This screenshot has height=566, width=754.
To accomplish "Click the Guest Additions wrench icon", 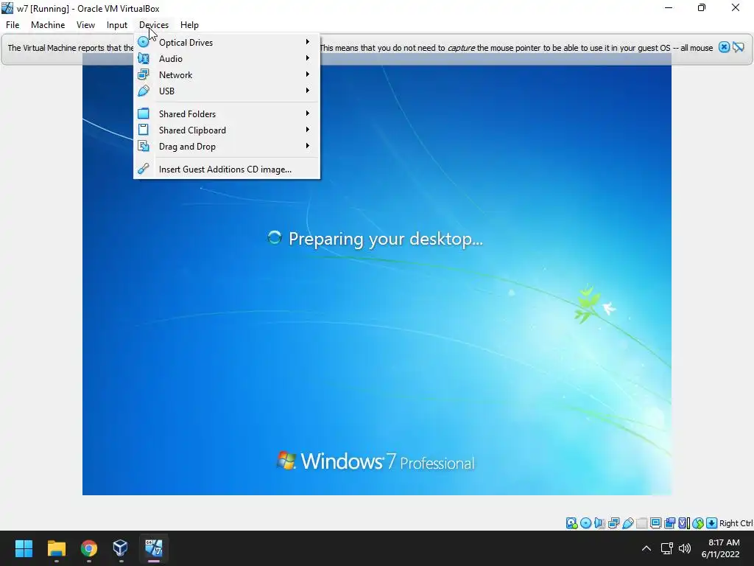I will tap(144, 169).
